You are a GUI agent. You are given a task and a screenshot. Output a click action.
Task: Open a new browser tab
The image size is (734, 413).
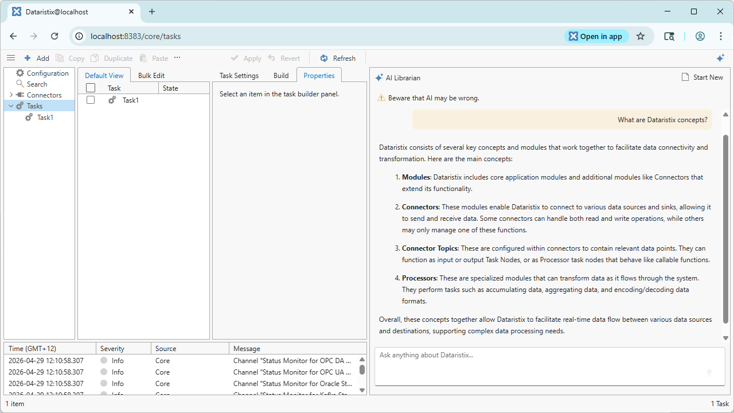click(x=152, y=11)
